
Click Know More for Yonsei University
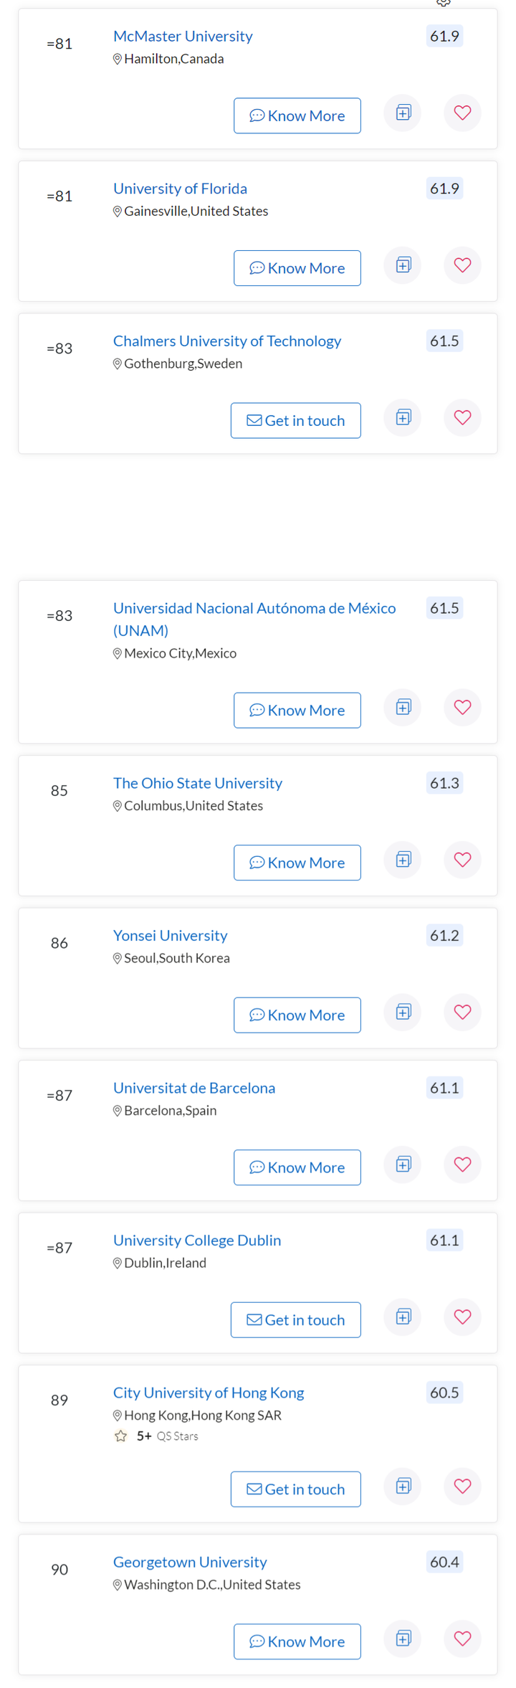pos(297,1015)
